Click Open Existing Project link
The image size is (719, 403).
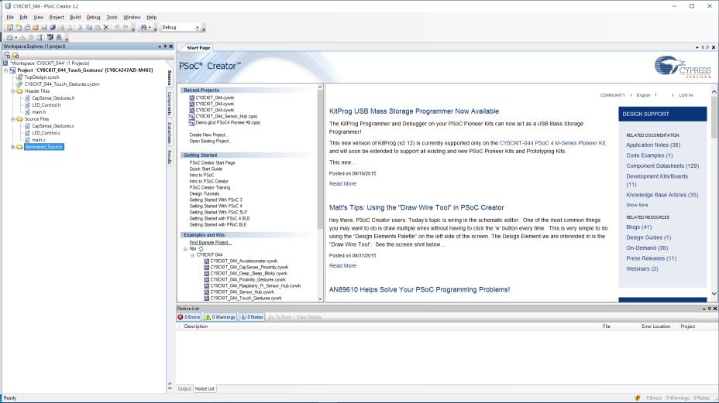[x=211, y=141]
